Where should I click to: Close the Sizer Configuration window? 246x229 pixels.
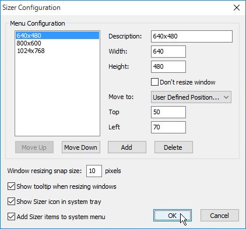tap(237, 8)
